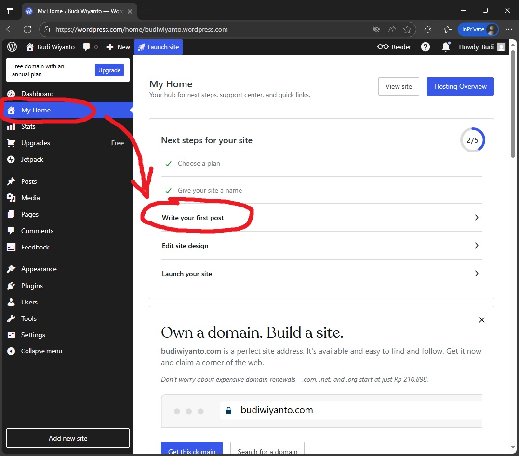Select My Home in the sidebar
The width and height of the screenshot is (519, 456).
(67, 110)
